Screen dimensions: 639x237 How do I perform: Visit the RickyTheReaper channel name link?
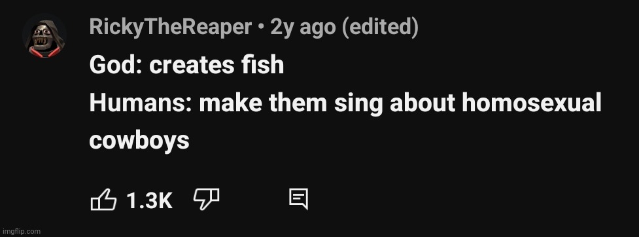click(x=170, y=27)
